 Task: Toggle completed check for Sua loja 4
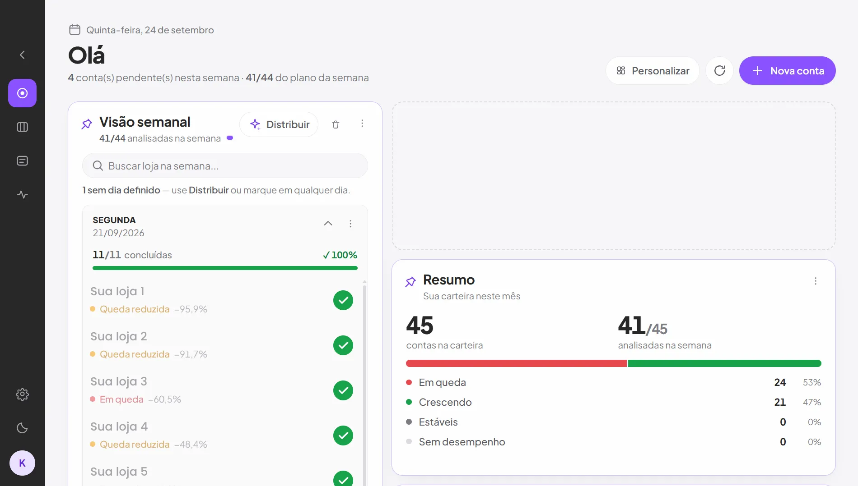pyautogui.click(x=343, y=436)
